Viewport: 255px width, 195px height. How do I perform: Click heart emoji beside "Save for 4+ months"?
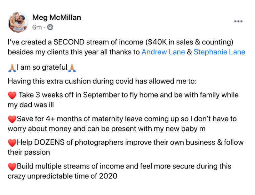12,119
